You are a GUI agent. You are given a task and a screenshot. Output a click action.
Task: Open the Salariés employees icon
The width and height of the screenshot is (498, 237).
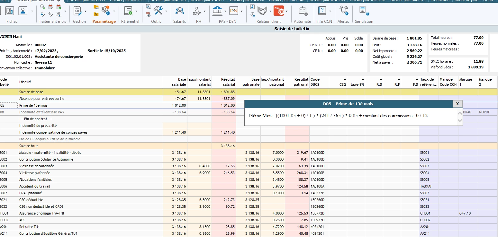(x=179, y=11)
